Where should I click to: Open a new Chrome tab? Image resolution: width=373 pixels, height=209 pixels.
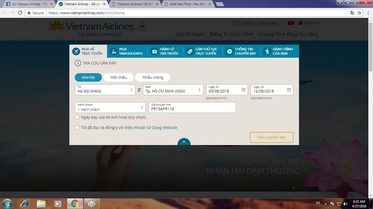click(219, 4)
